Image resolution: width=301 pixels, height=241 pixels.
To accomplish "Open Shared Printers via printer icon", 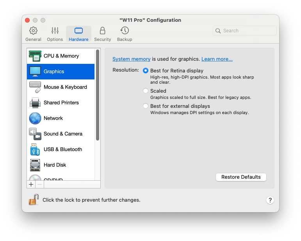I will (x=35, y=103).
